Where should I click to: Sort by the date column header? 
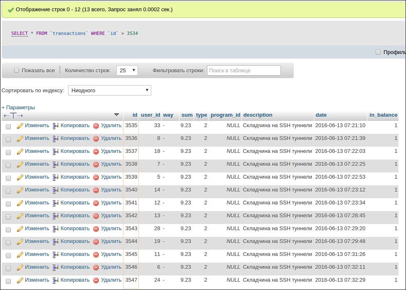[321, 115]
